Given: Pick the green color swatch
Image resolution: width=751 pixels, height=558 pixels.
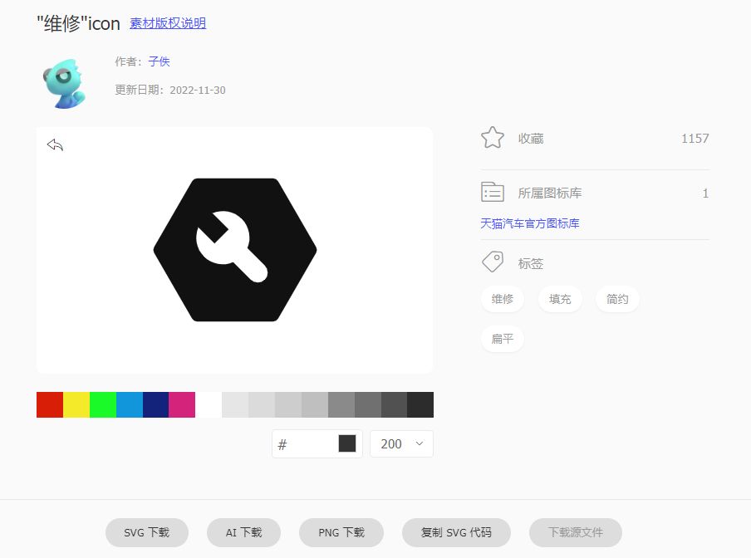Looking at the screenshot, I should (x=103, y=405).
